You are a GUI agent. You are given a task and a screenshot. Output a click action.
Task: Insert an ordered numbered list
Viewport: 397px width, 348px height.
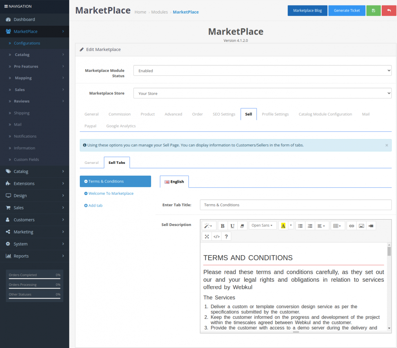click(310, 226)
